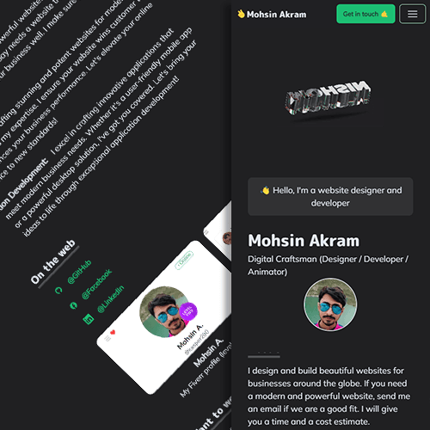Click the green Get in touch button
This screenshot has height=430, width=430.
[365, 14]
